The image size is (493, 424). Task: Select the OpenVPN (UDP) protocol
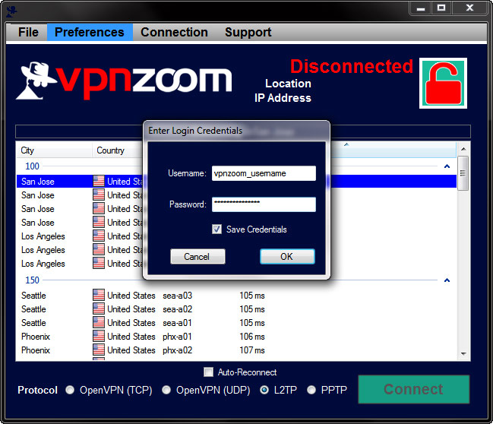click(x=166, y=390)
